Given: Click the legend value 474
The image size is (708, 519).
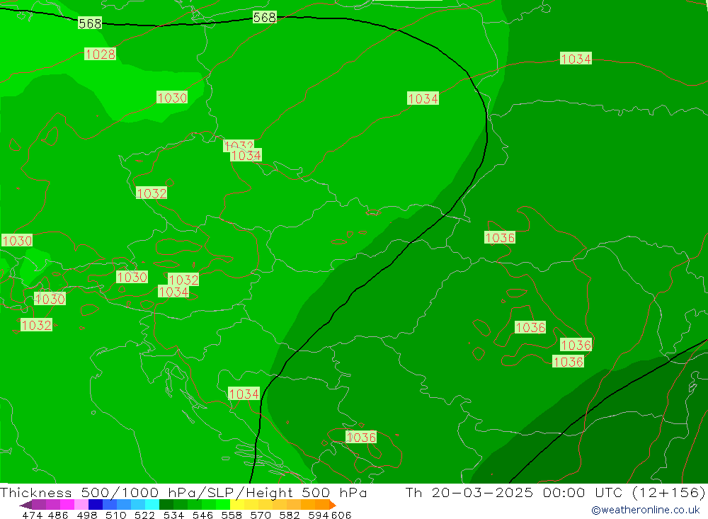Looking at the screenshot, I should (32, 515).
